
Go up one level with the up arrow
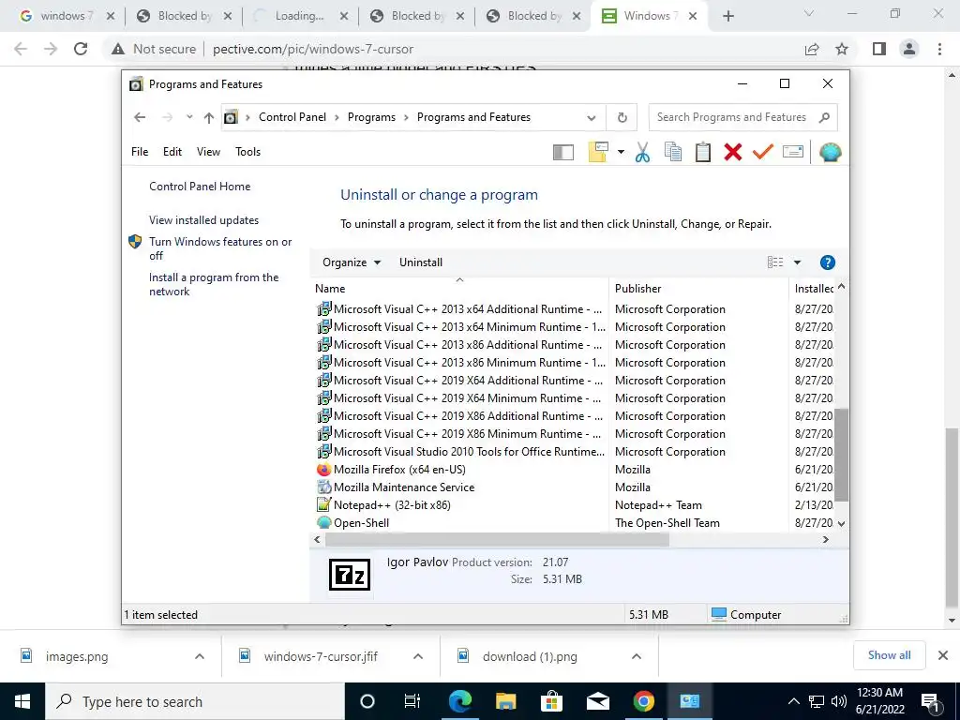point(209,117)
